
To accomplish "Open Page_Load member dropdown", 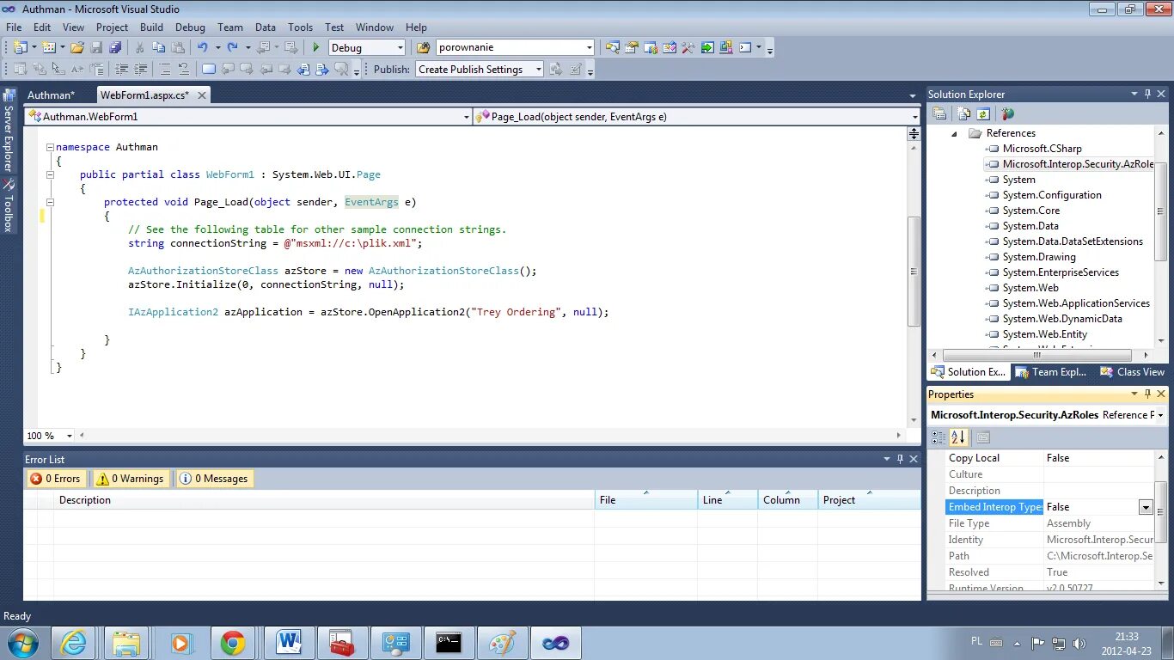I will (914, 117).
